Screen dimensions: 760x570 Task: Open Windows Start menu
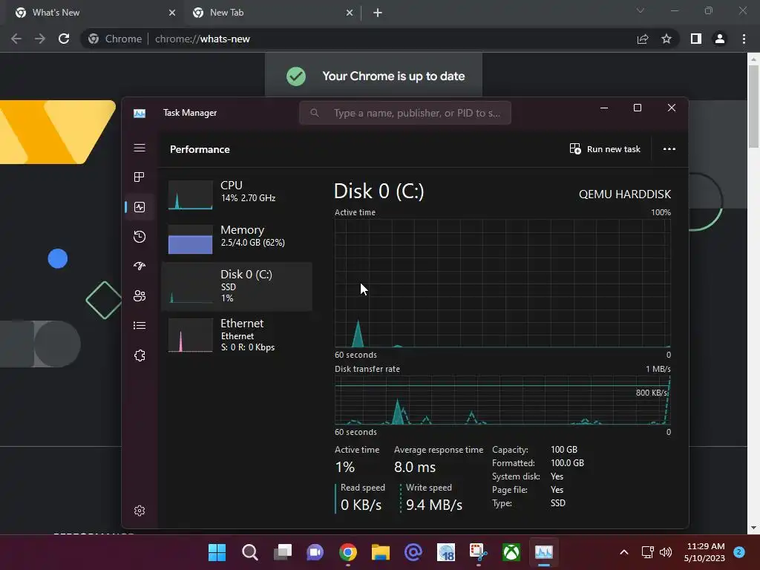[217, 552]
